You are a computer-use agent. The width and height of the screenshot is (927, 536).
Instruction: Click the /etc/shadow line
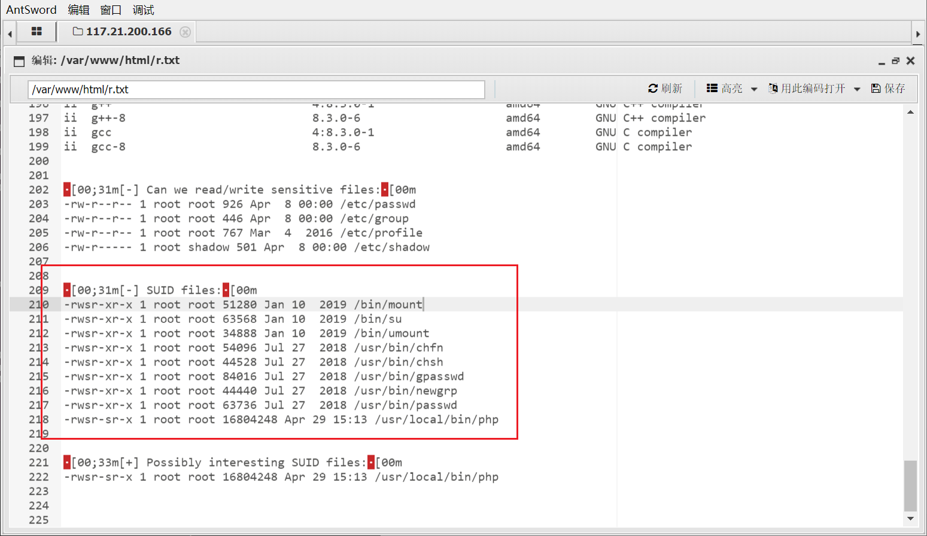point(247,247)
